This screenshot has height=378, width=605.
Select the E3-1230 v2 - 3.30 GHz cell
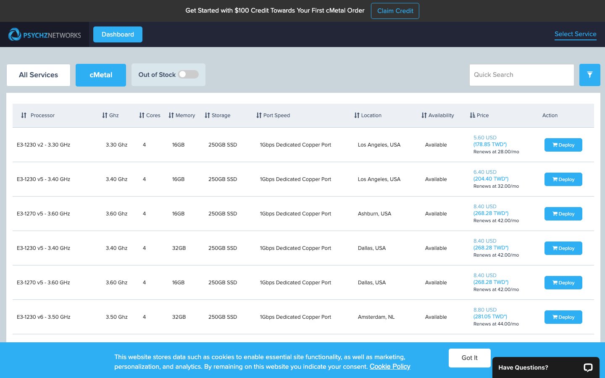pos(44,145)
